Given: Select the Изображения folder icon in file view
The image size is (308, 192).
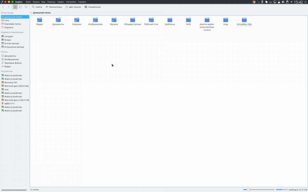Looking at the screenshot, I should click(95, 20).
